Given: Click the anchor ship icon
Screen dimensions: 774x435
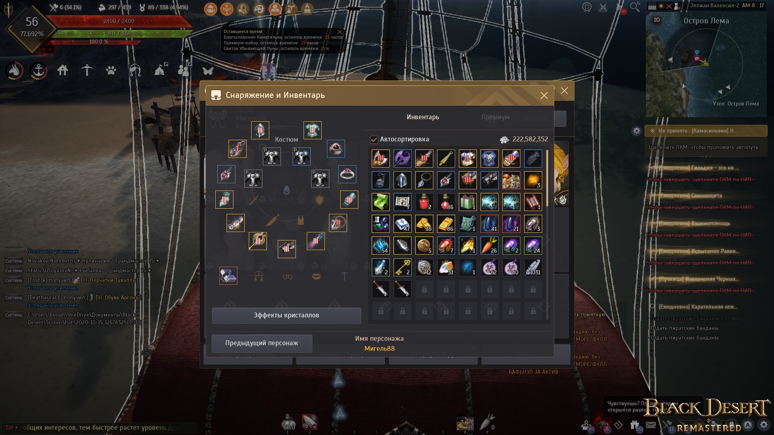Looking at the screenshot, I should tap(39, 71).
